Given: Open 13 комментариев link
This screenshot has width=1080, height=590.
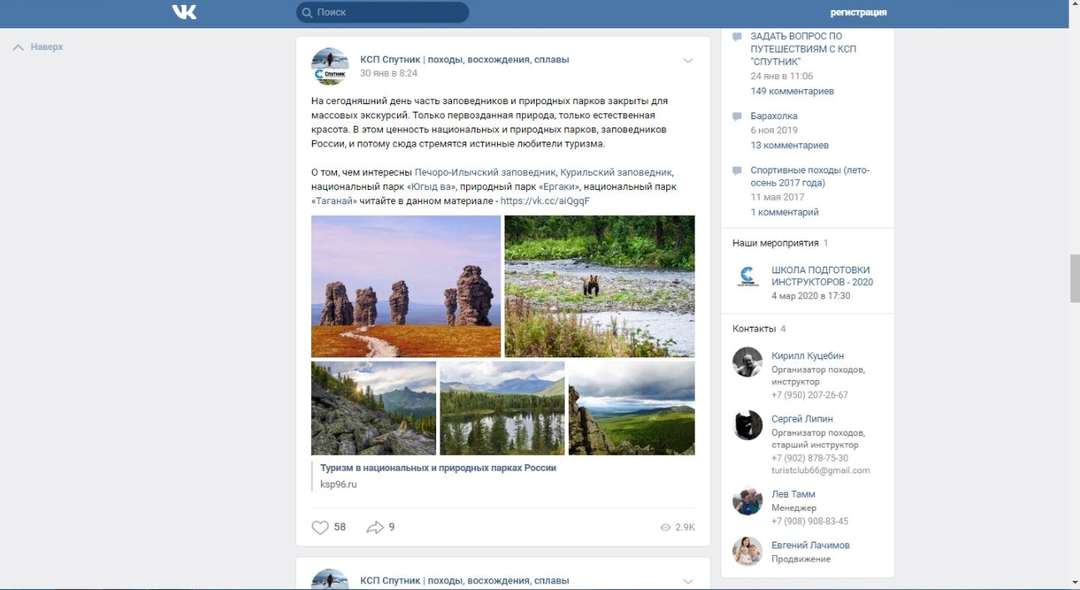Looking at the screenshot, I should point(790,145).
